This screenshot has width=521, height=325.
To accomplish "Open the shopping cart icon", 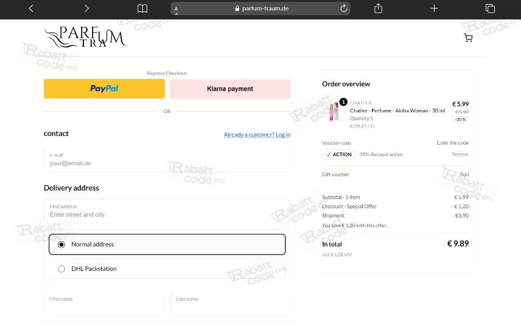I will coord(468,38).
